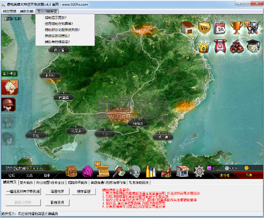
Task: Click the golden crown icon
Action: pyautogui.click(x=204, y=47)
